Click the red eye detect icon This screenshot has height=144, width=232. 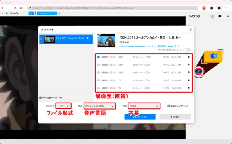pos(199,71)
